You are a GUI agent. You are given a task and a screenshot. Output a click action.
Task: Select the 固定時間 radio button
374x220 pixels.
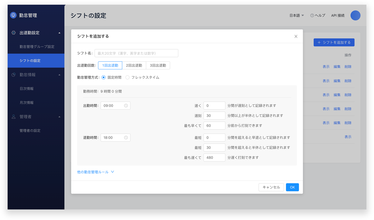coord(104,78)
